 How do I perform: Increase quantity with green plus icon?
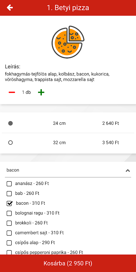click(x=41, y=92)
